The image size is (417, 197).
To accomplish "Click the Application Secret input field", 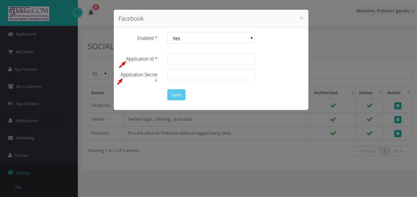I will tap(211, 75).
